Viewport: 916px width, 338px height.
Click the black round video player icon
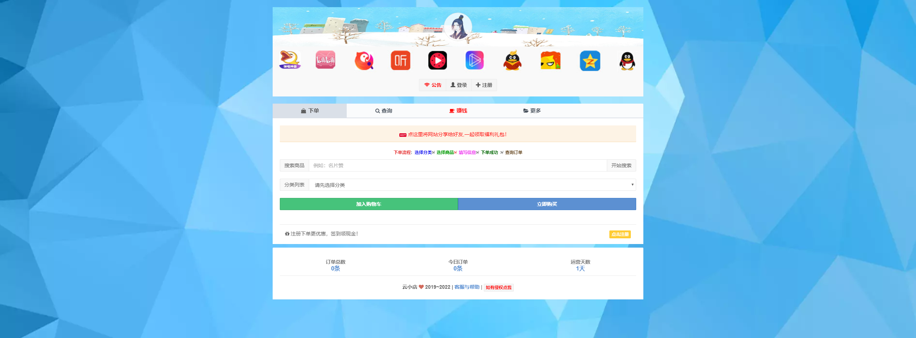(x=437, y=60)
